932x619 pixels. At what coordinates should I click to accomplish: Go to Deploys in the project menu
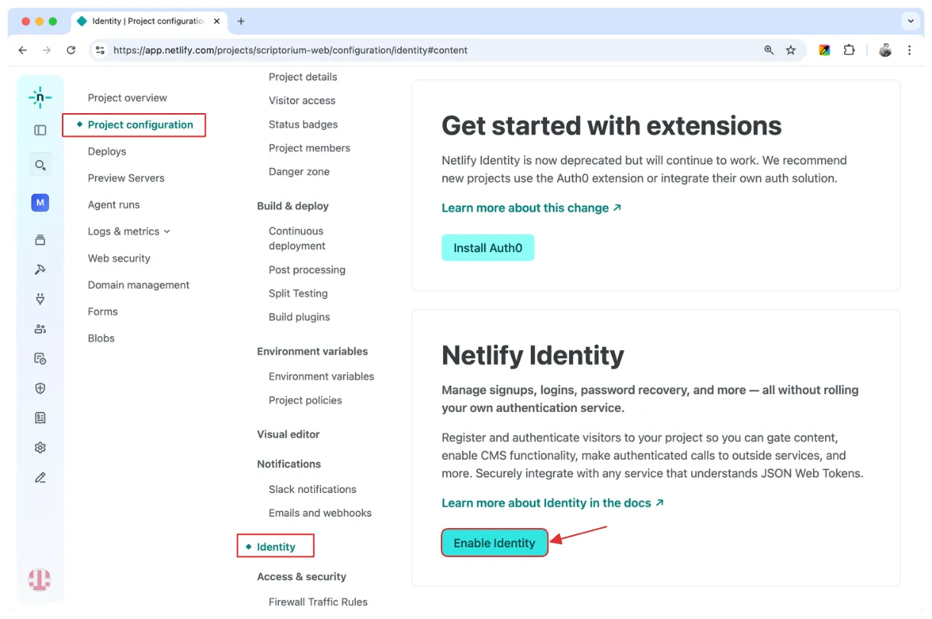pyautogui.click(x=107, y=151)
